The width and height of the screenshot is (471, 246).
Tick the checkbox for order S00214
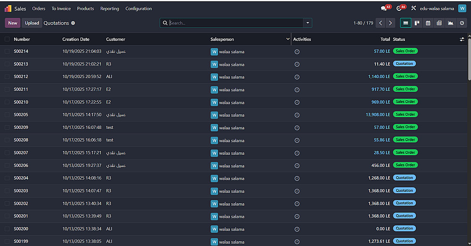[x=7, y=51]
